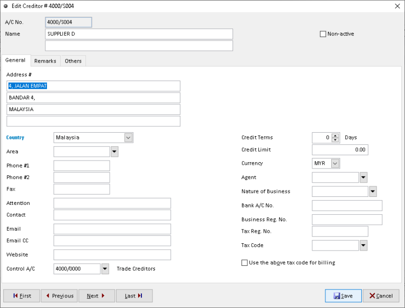Click the Tax Code input field

[x=335, y=245]
